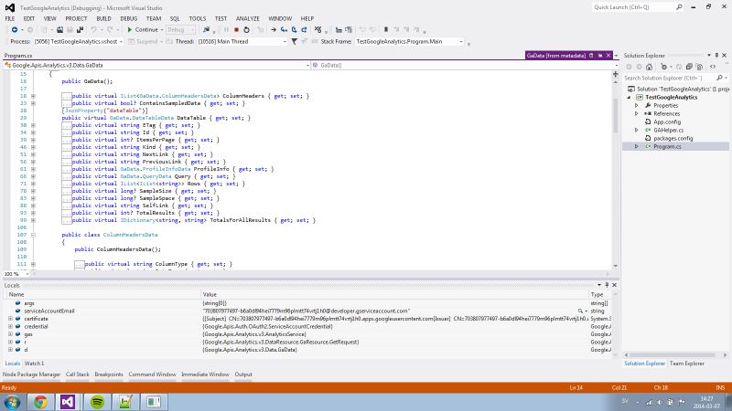Click the Stop Debugging red square
The height and width of the screenshot is (411, 732).
[x=236, y=30]
